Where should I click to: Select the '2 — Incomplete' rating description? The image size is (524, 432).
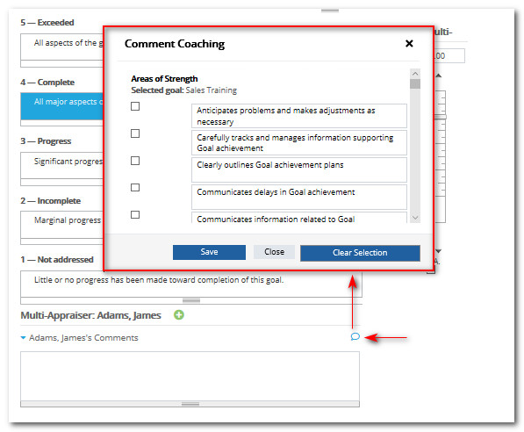coord(62,225)
